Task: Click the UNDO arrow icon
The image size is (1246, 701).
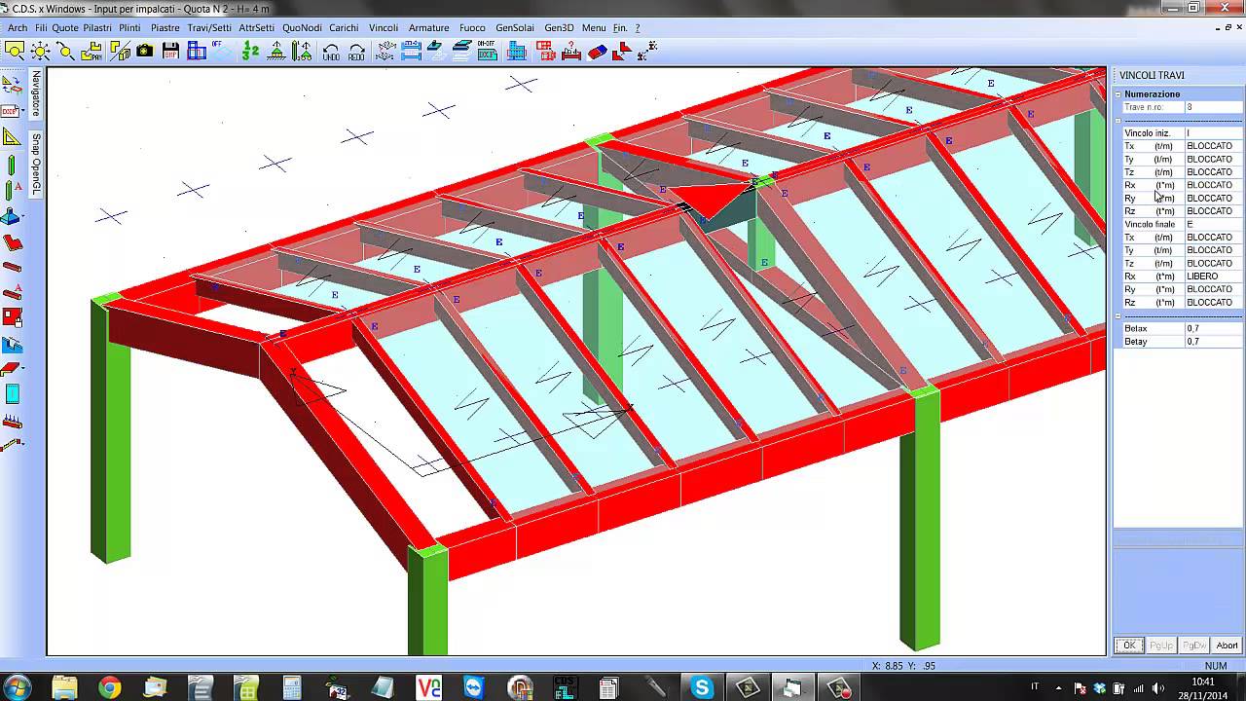Action: (331, 51)
